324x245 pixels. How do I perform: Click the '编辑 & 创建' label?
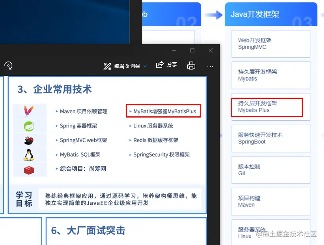pyautogui.click(x=127, y=66)
